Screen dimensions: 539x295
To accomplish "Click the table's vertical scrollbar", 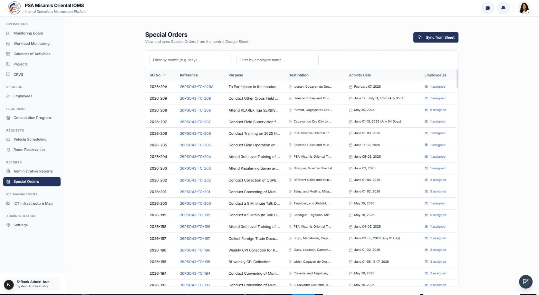I will tap(457, 79).
